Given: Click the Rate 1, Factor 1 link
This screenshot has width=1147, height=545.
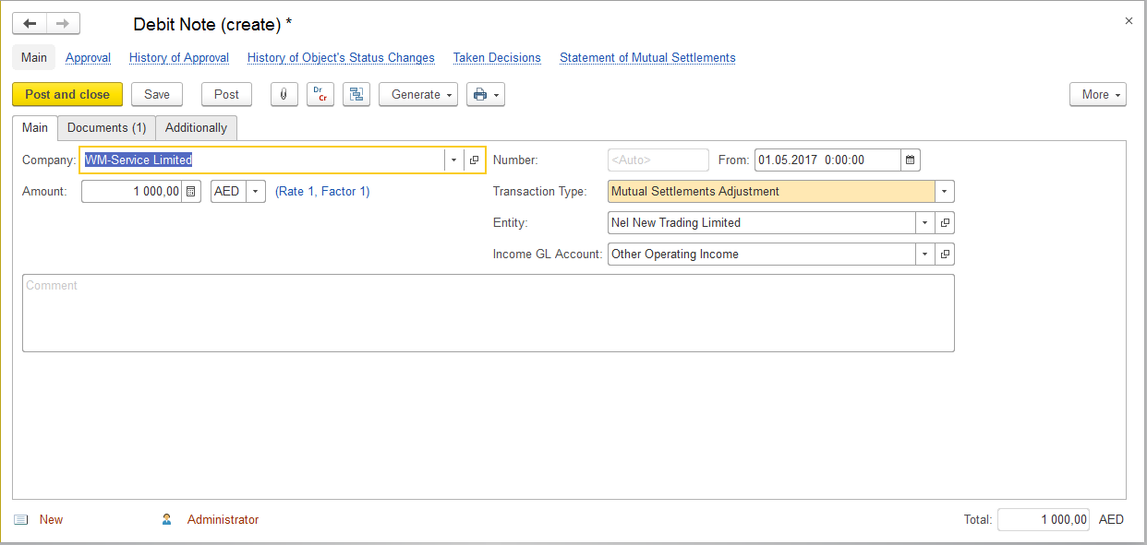Looking at the screenshot, I should (x=322, y=192).
